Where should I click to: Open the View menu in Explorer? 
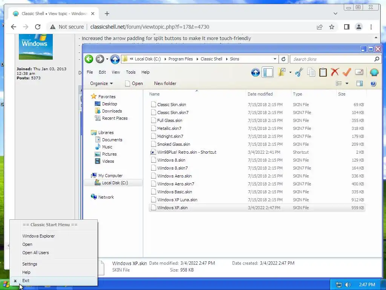coord(116,72)
